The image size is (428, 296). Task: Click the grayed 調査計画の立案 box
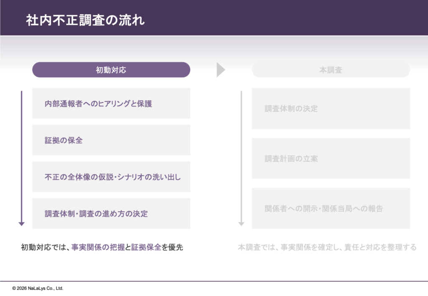point(331,159)
